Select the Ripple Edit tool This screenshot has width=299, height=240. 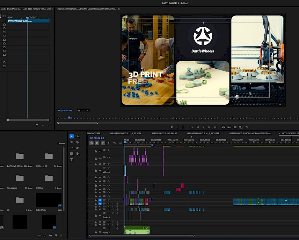pos(72,142)
